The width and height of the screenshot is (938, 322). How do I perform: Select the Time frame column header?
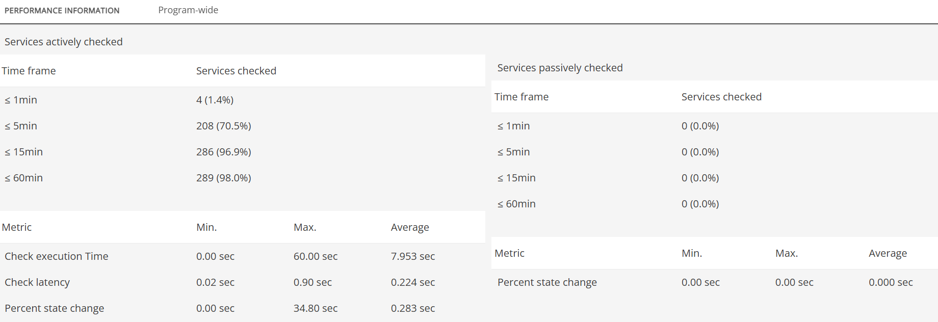coord(29,71)
